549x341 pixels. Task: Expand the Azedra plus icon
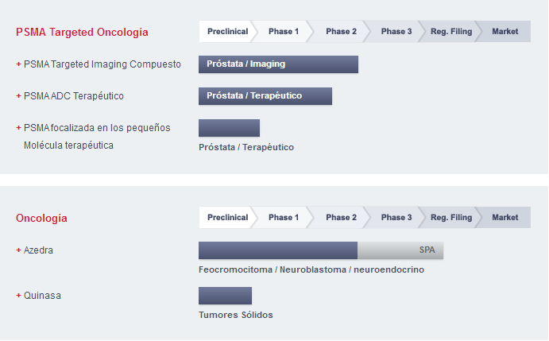(x=18, y=250)
